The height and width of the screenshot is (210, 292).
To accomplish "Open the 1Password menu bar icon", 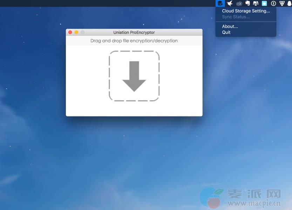I will click(x=273, y=3).
